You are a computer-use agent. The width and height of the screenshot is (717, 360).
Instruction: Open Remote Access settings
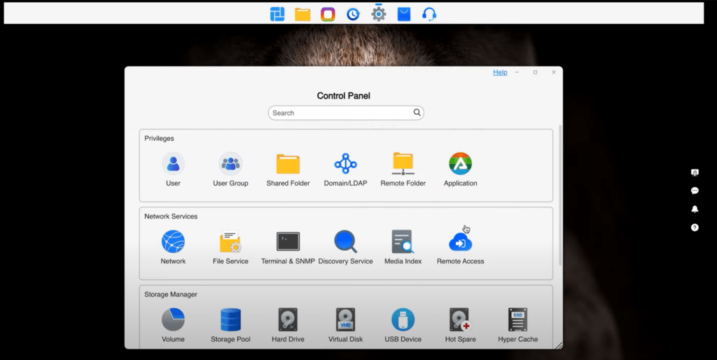coord(460,242)
